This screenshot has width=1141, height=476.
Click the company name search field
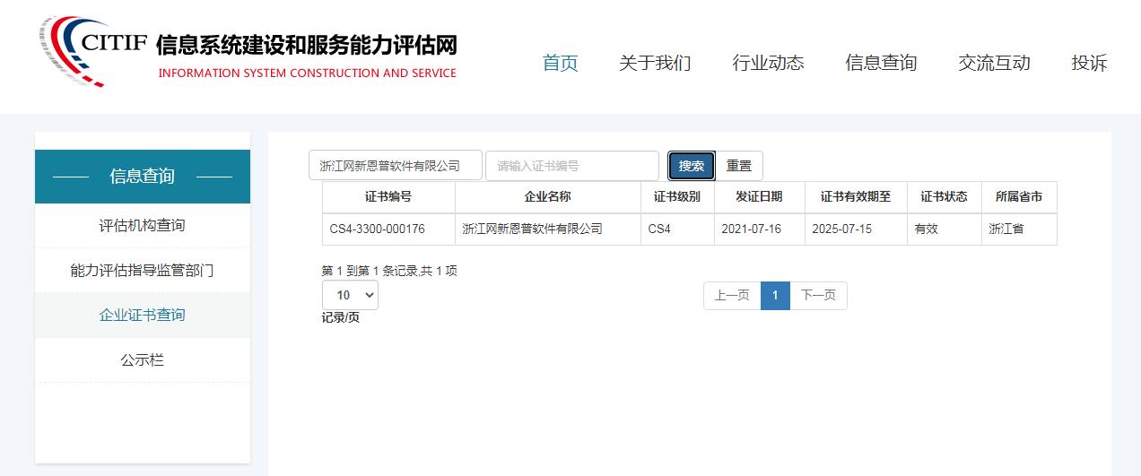[x=395, y=166]
